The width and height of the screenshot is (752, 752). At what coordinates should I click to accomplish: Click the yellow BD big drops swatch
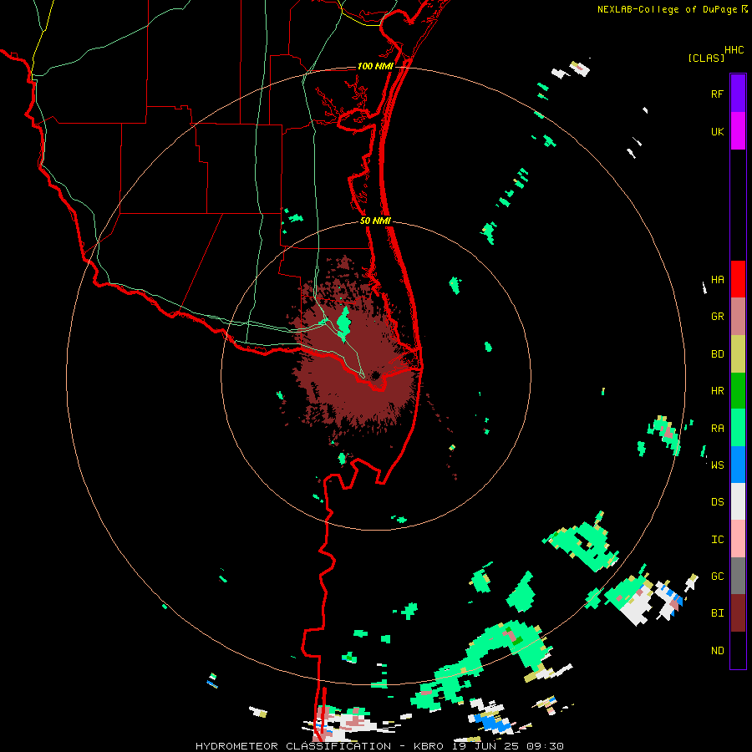[738, 354]
